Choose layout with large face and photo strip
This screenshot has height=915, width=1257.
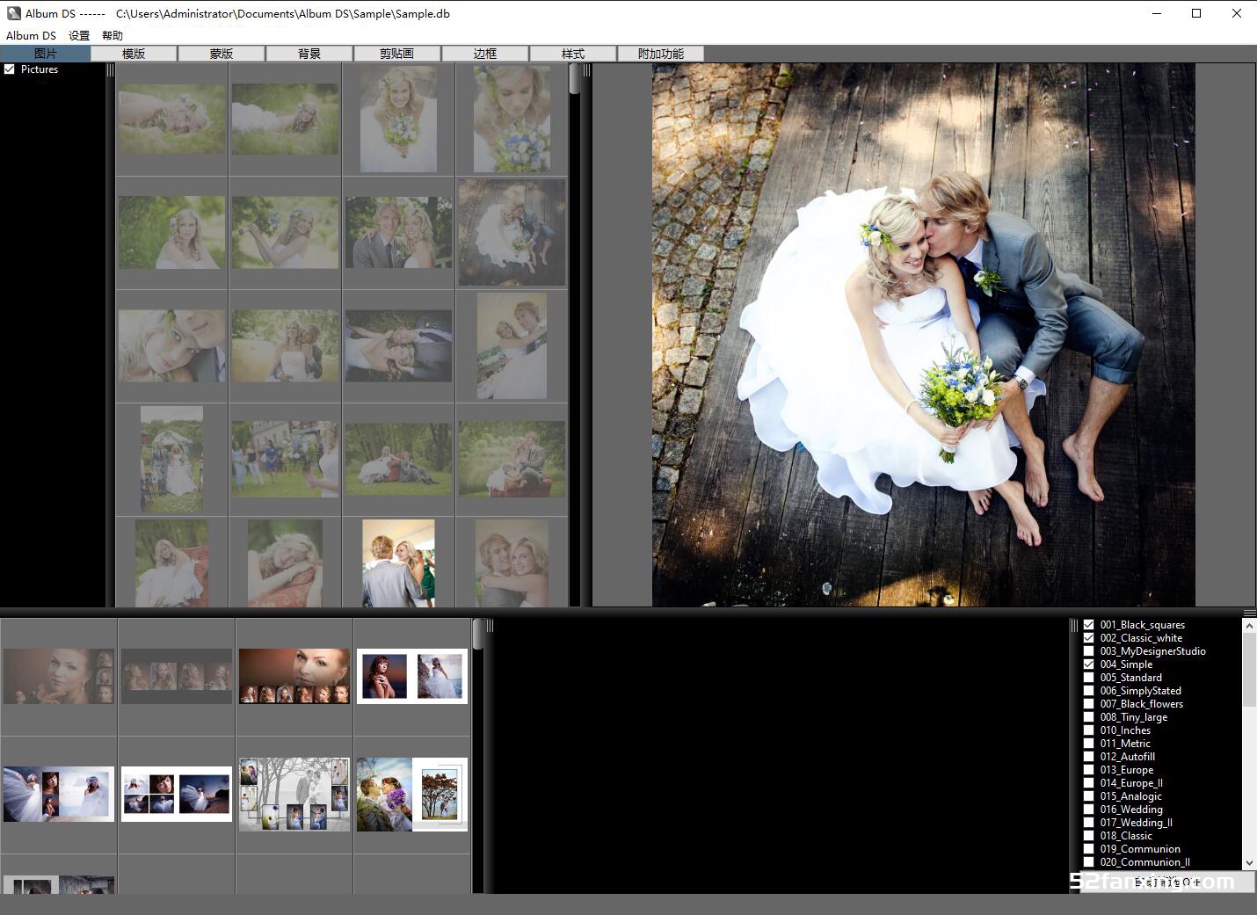(x=294, y=676)
